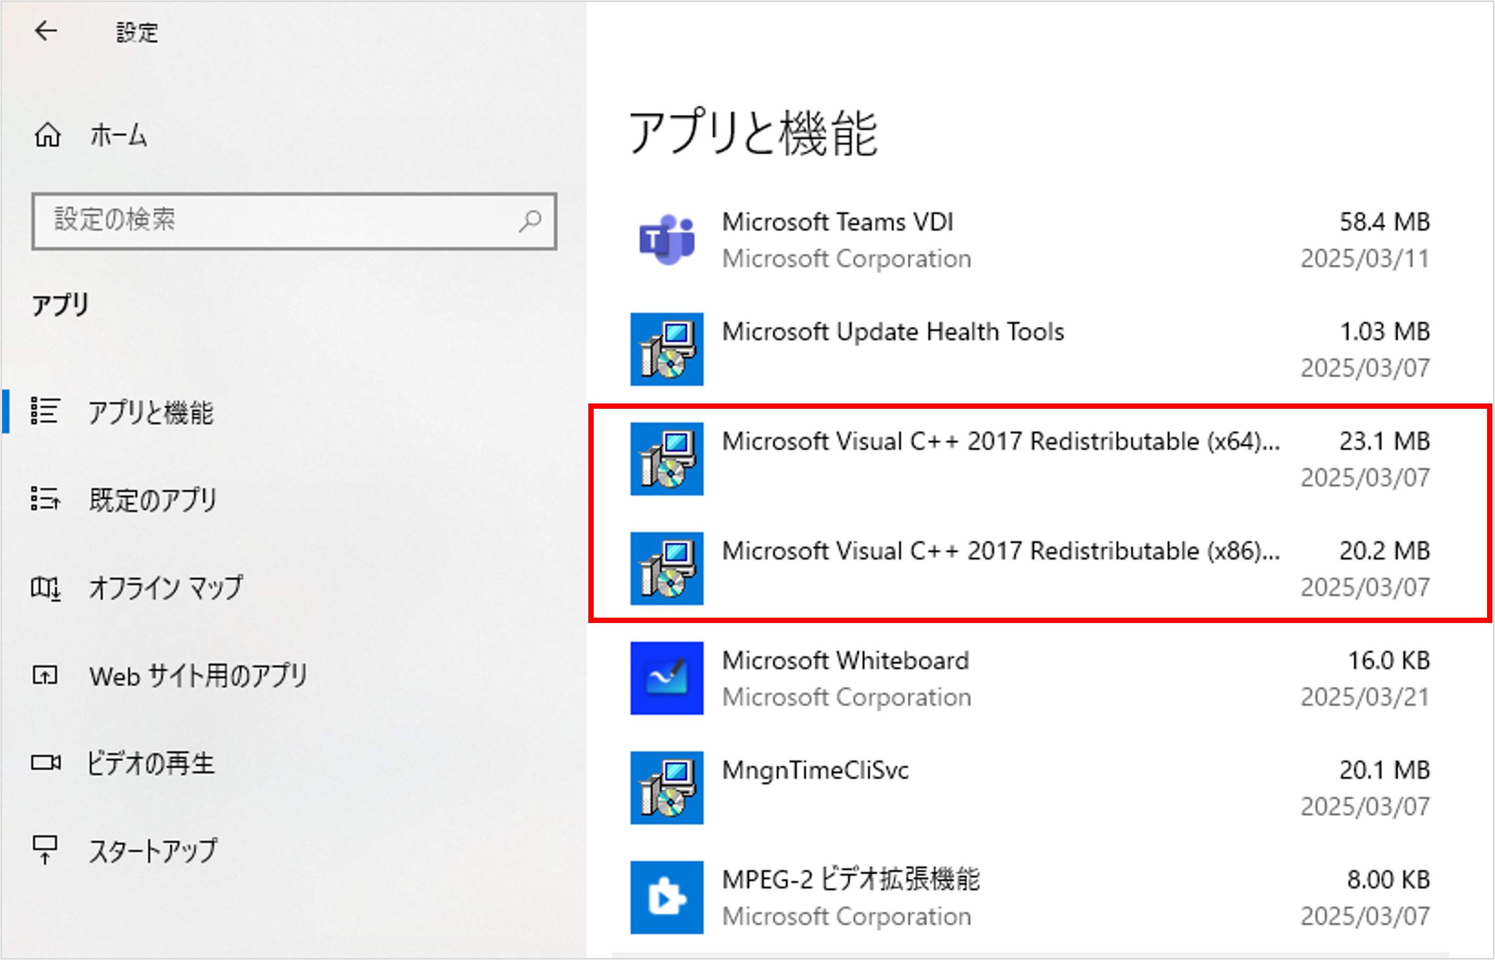Click Microsoft Corporation under Teams VDI
1495x960 pixels.
pyautogui.click(x=846, y=259)
